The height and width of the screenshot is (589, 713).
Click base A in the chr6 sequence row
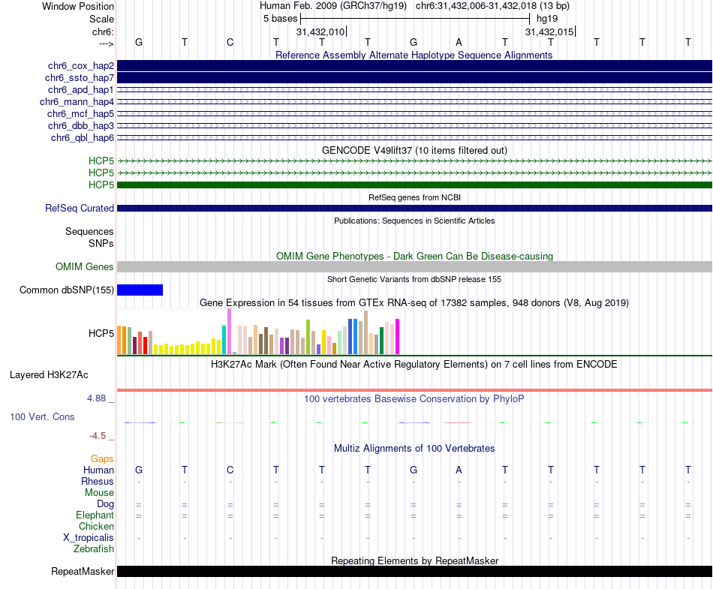(459, 42)
